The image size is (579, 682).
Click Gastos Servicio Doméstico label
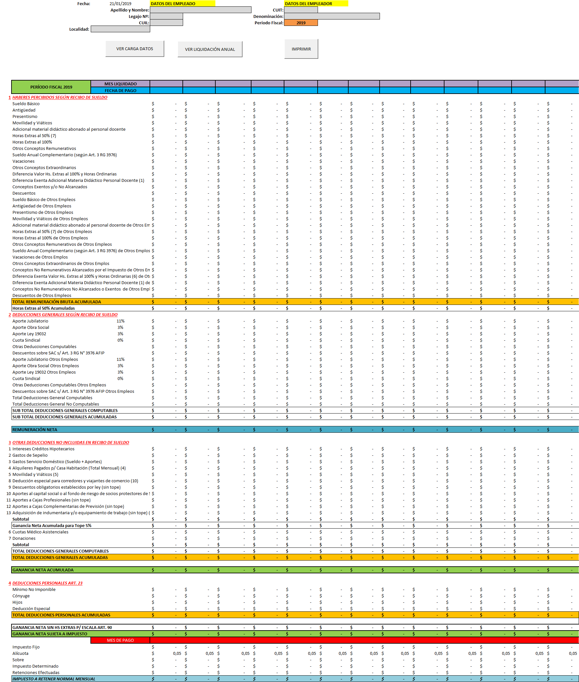pyautogui.click(x=57, y=461)
